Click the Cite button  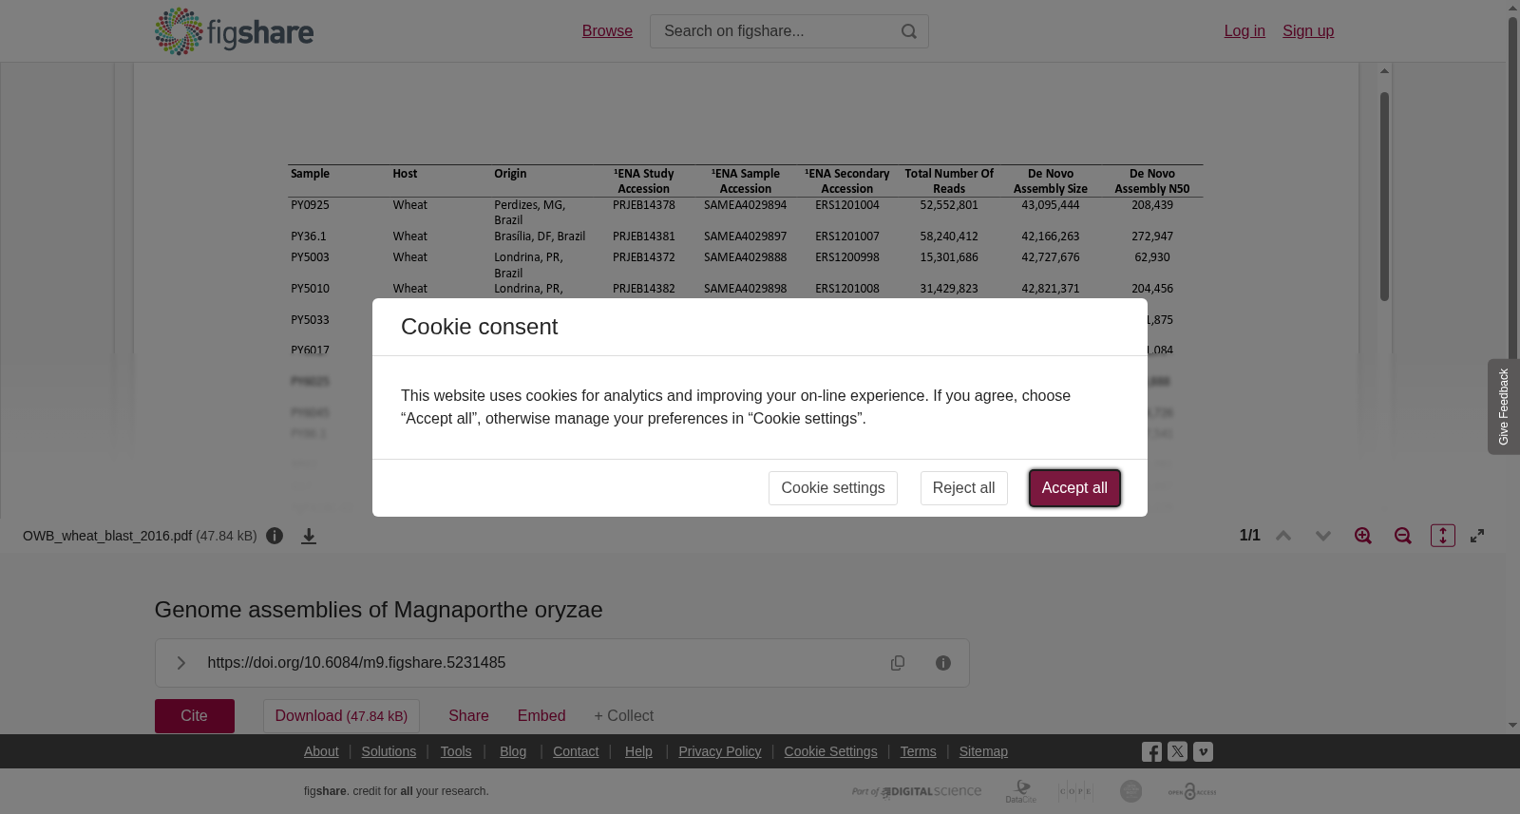(195, 716)
